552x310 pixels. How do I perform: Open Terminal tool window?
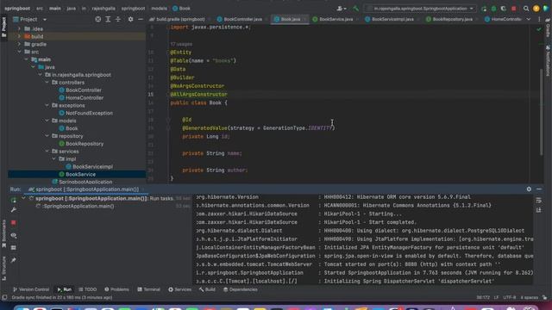point(149,289)
